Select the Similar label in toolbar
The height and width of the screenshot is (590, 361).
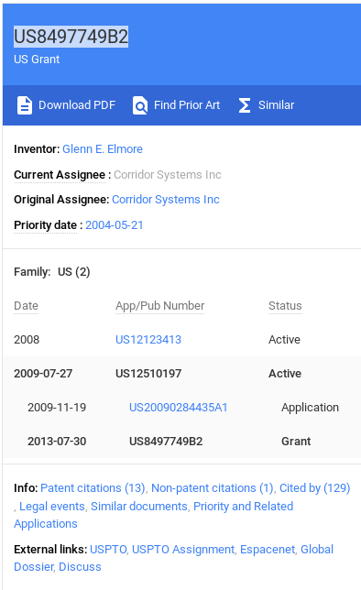pyautogui.click(x=277, y=105)
